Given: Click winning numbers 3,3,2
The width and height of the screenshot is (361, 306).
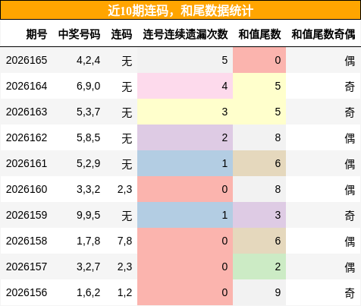Looking at the screenshot, I should [89, 190].
